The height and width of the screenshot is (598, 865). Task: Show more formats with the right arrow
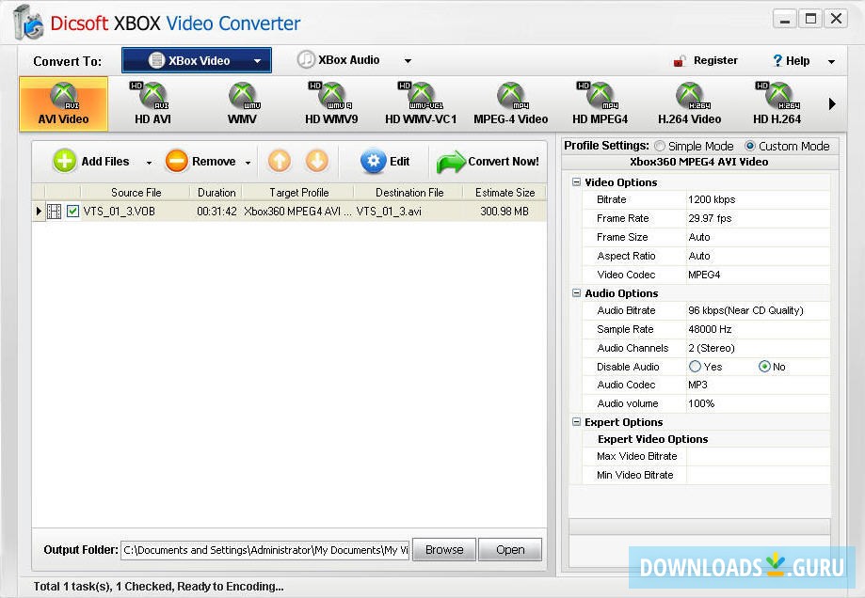tap(832, 104)
